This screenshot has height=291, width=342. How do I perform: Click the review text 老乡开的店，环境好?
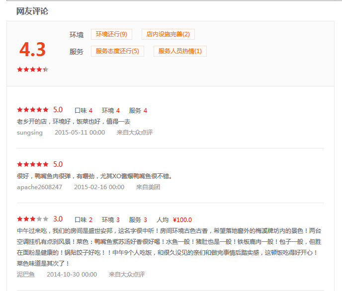(74, 122)
